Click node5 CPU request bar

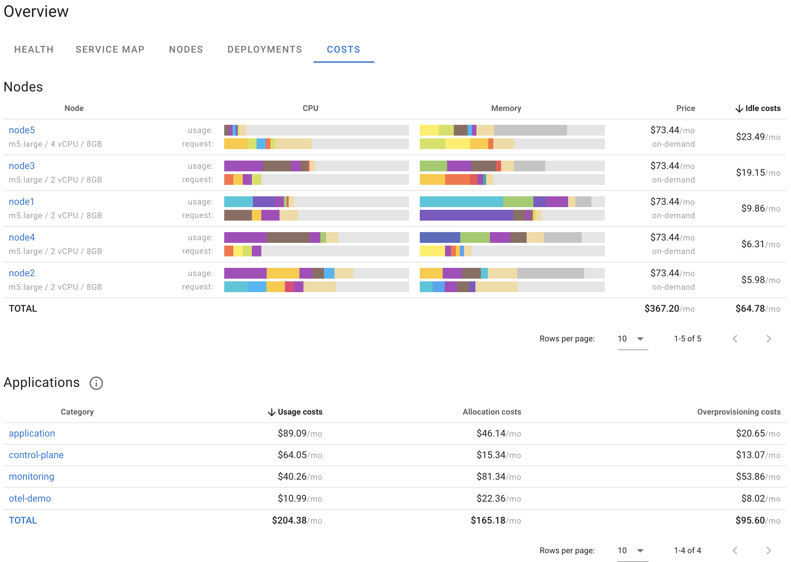(x=317, y=144)
